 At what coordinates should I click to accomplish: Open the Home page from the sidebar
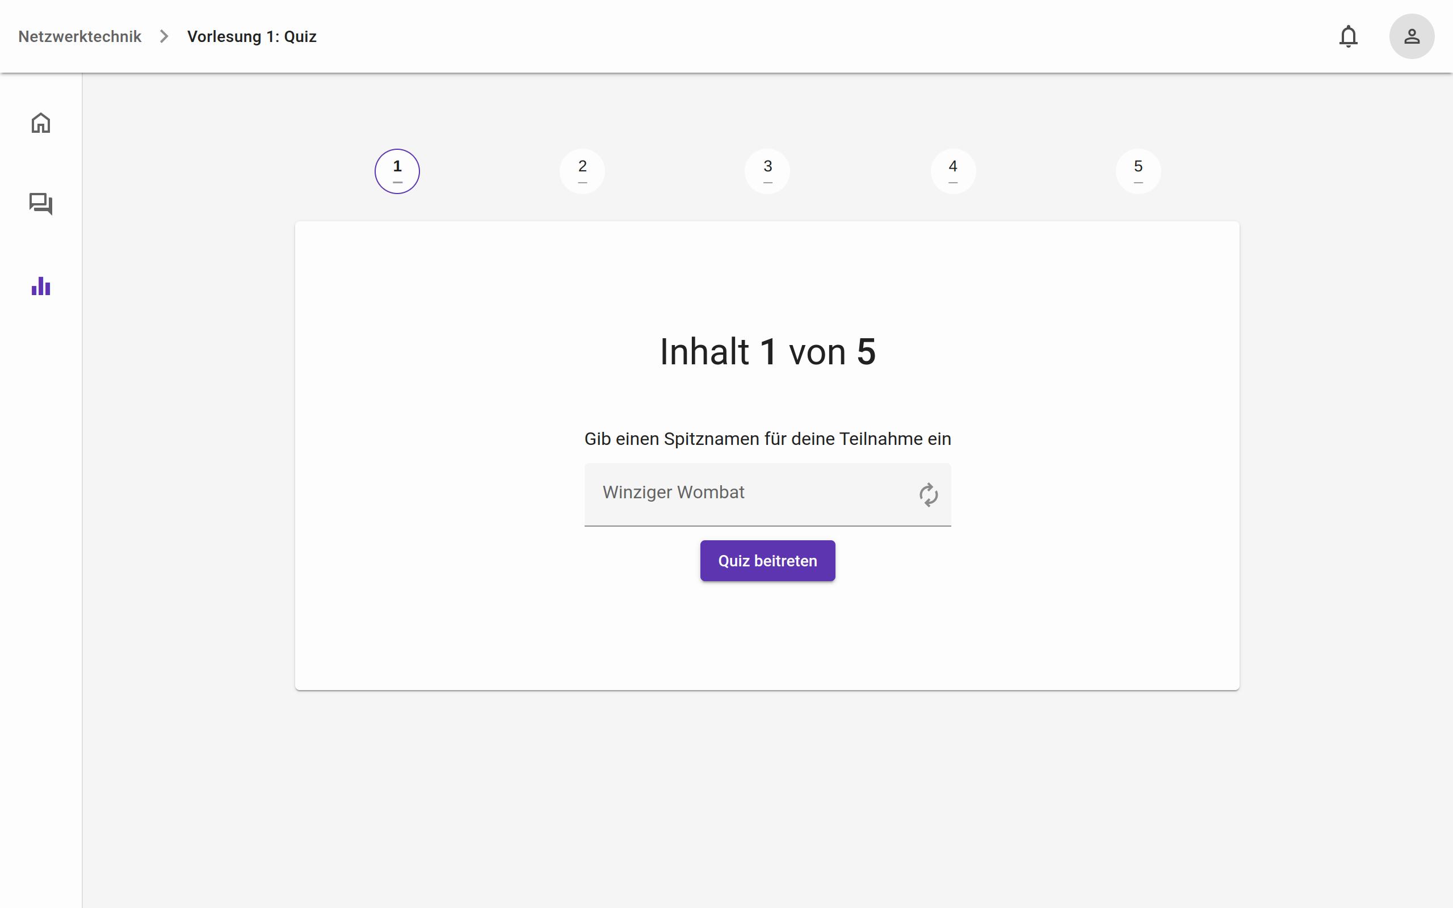click(x=40, y=123)
